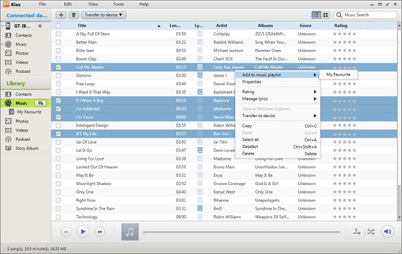Check the Billie Jean checkbox

[58, 50]
